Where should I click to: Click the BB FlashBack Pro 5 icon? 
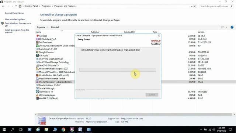pos(37,39)
